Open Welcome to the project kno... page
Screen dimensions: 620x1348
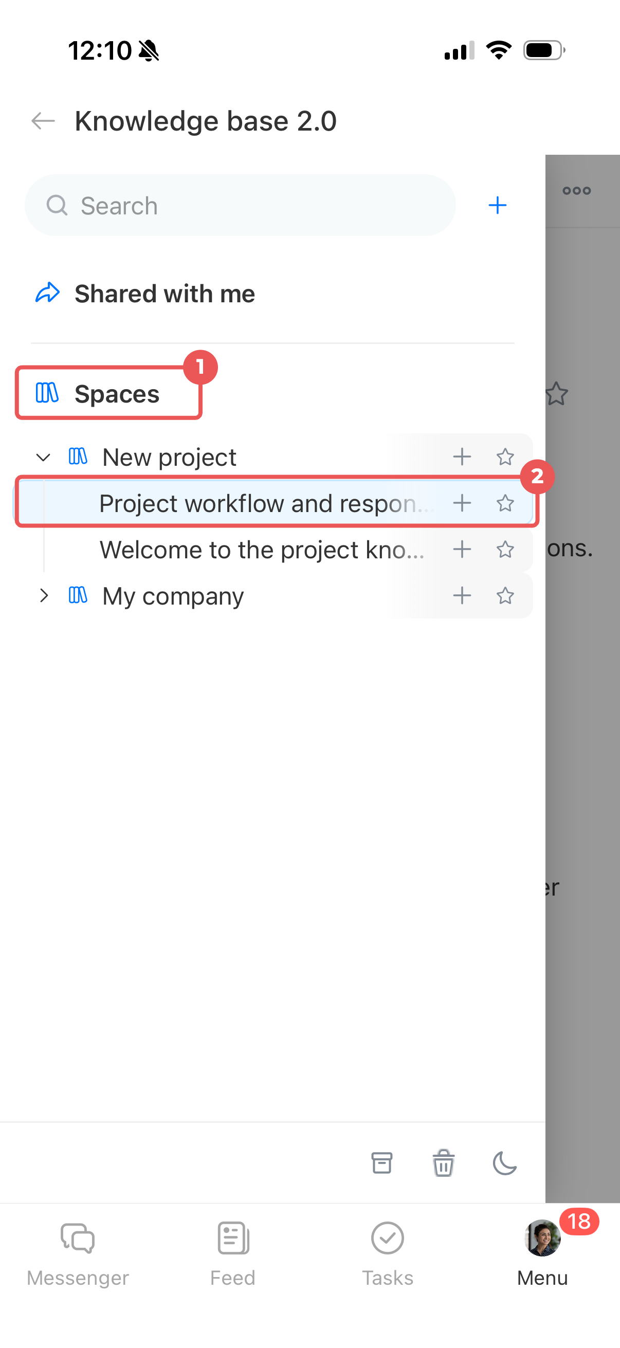(x=262, y=550)
